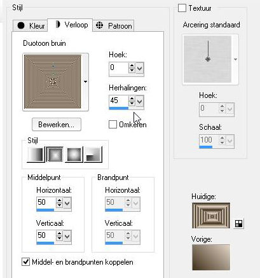Click the transparency grid icon beside Huidige
Viewport: 260px width, 278px height.
click(238, 223)
